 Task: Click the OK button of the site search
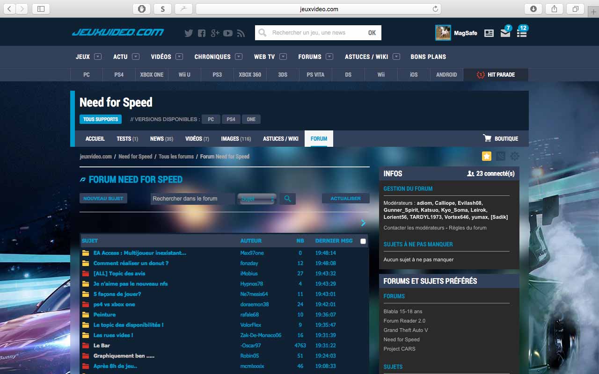[x=372, y=33]
